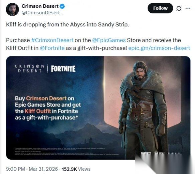Click the 9:00 PM timestamp

[x=15, y=169]
